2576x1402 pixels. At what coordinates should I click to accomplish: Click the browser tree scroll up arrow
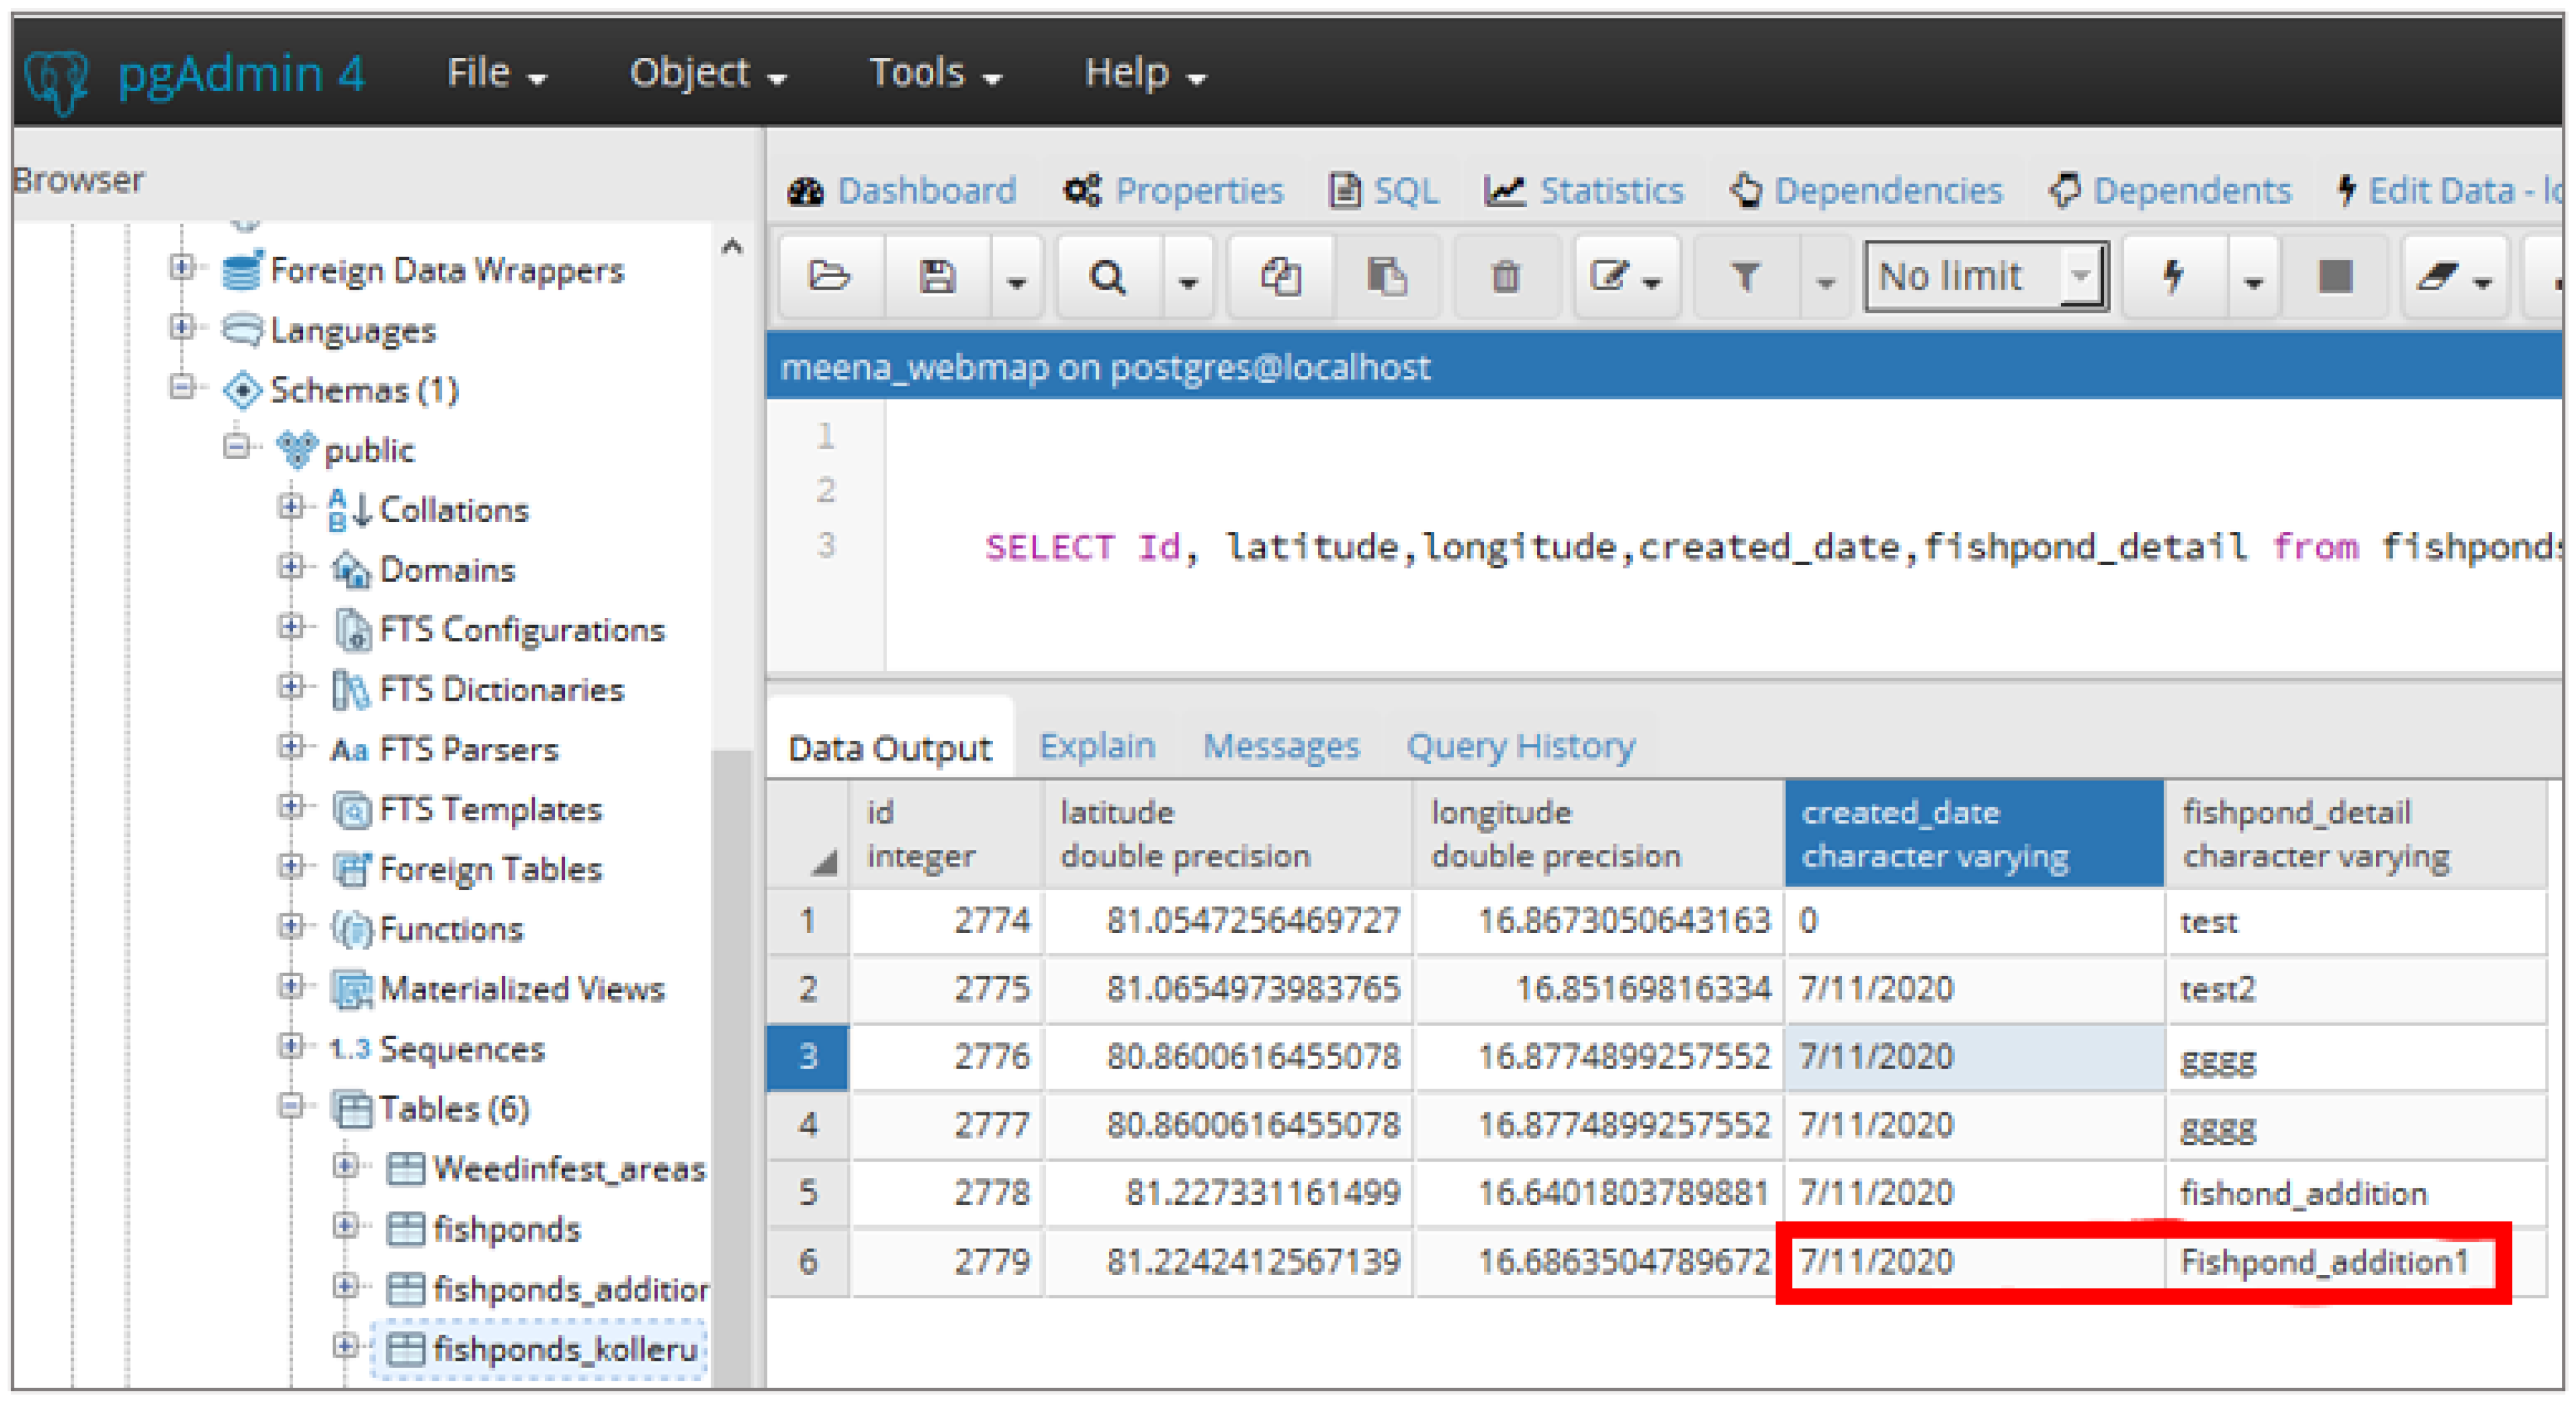pyautogui.click(x=732, y=247)
